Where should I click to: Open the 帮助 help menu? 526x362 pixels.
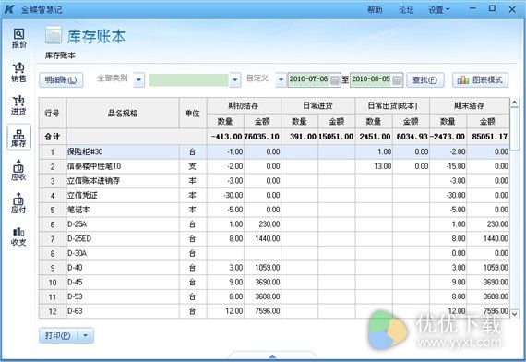(x=375, y=10)
